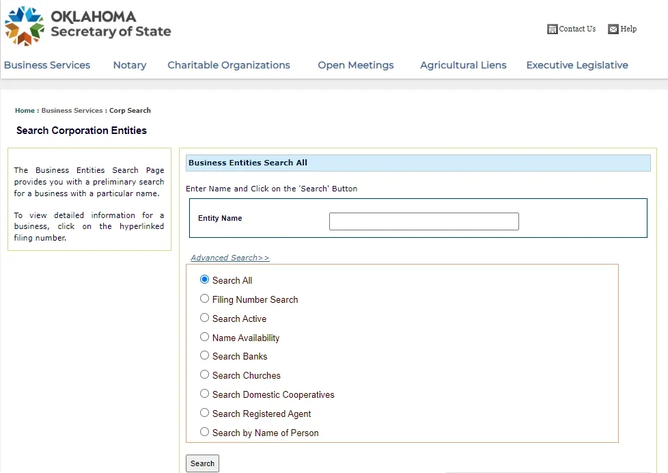Choose the Search Active radio button

(204, 318)
